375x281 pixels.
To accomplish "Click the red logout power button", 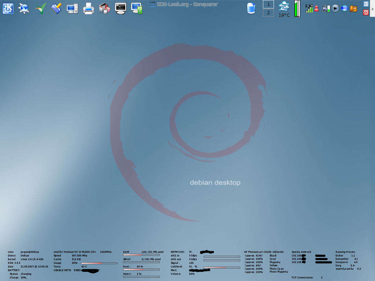I will [x=366, y=12].
